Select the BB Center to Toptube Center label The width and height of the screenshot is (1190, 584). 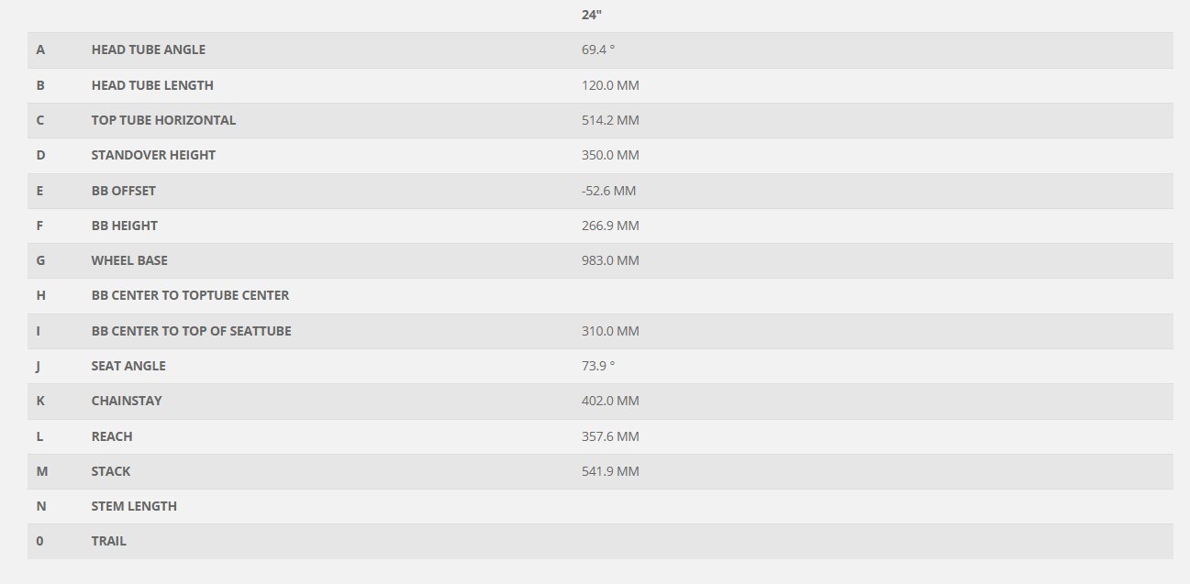point(190,295)
